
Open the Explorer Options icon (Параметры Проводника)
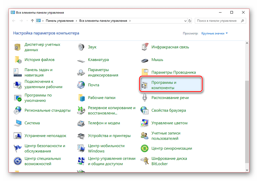[145, 72]
